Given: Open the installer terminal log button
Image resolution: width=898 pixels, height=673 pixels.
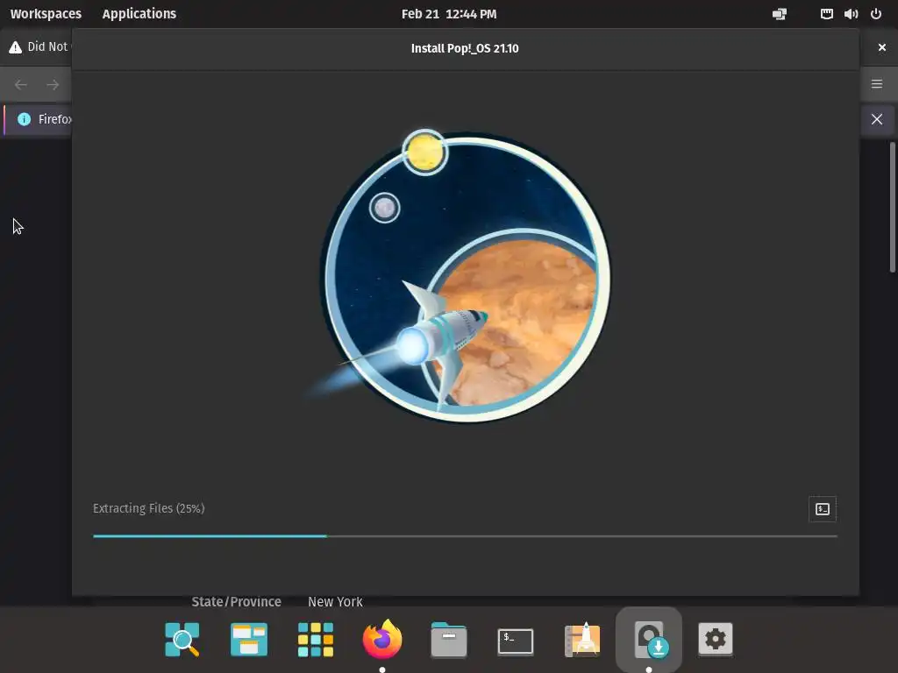Looking at the screenshot, I should tap(822, 509).
